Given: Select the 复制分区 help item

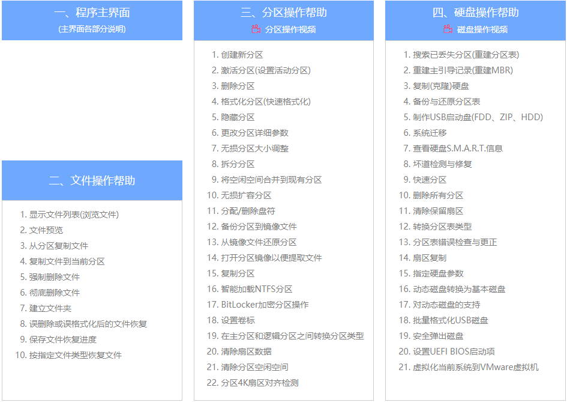Looking at the screenshot, I should pyautogui.click(x=238, y=273).
